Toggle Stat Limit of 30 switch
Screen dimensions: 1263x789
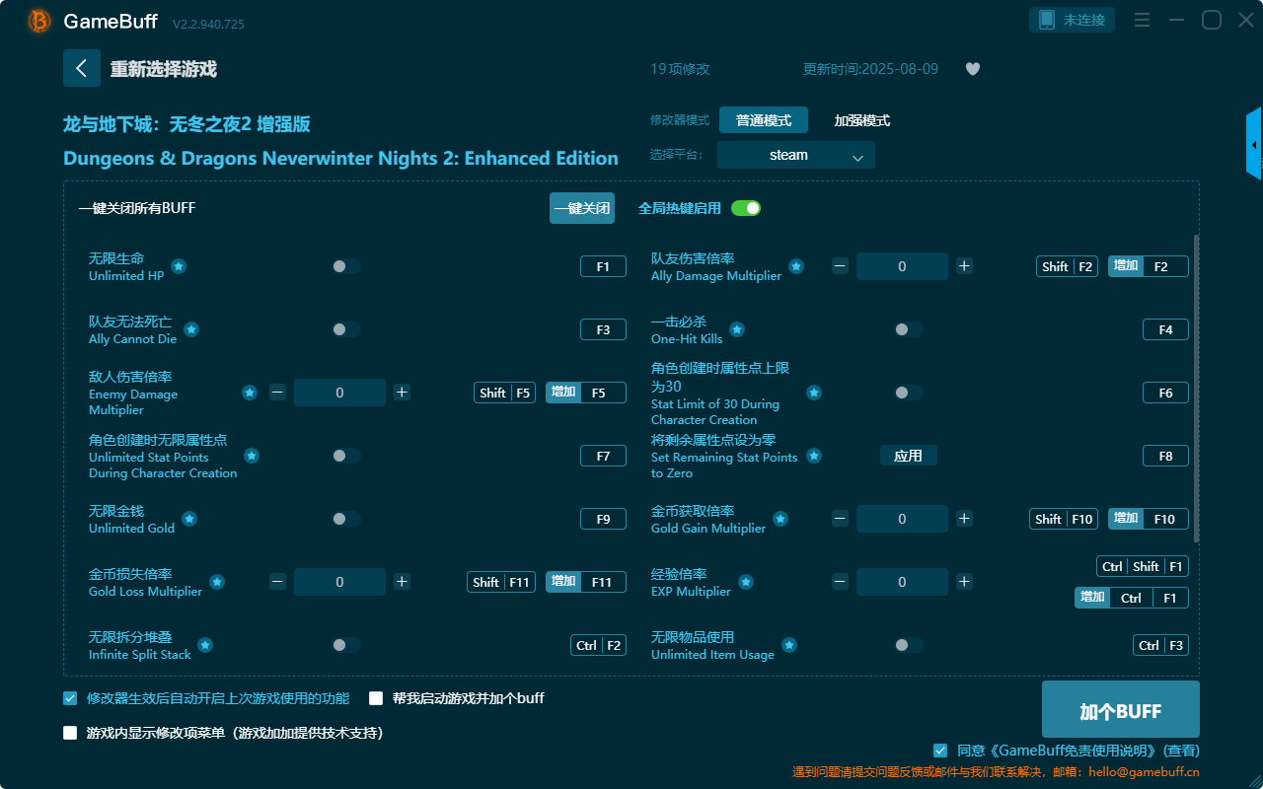[x=909, y=393]
